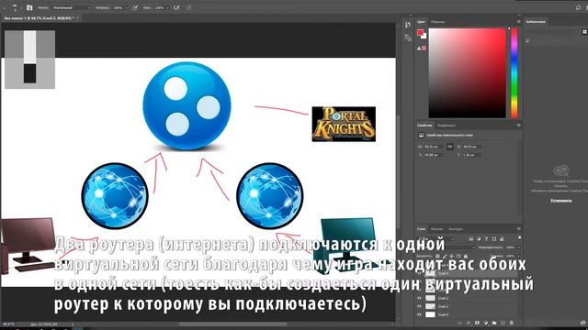Viewport: 588px width, 330px height.
Task: Click the foreground red color swatch
Action: [x=421, y=33]
